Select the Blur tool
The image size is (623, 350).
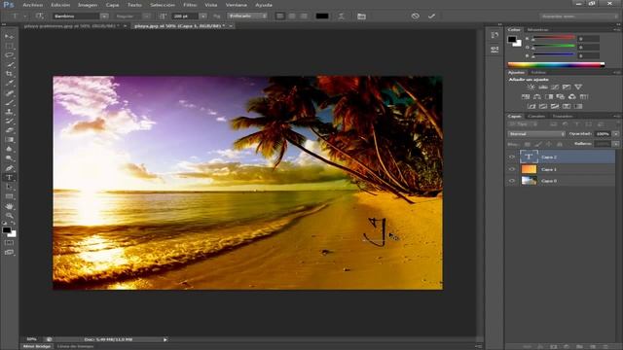pos(9,149)
